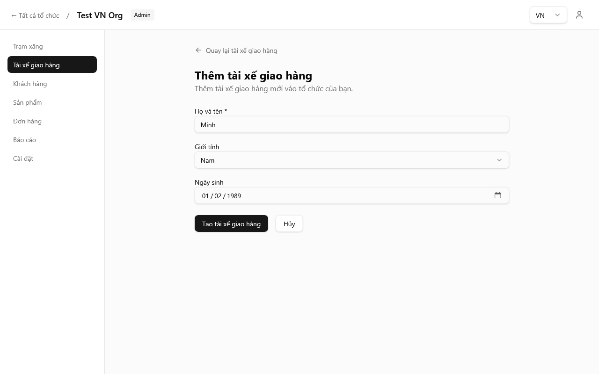Select year 1989 in birth date
Viewport: 599px width, 374px height.
[234, 196]
